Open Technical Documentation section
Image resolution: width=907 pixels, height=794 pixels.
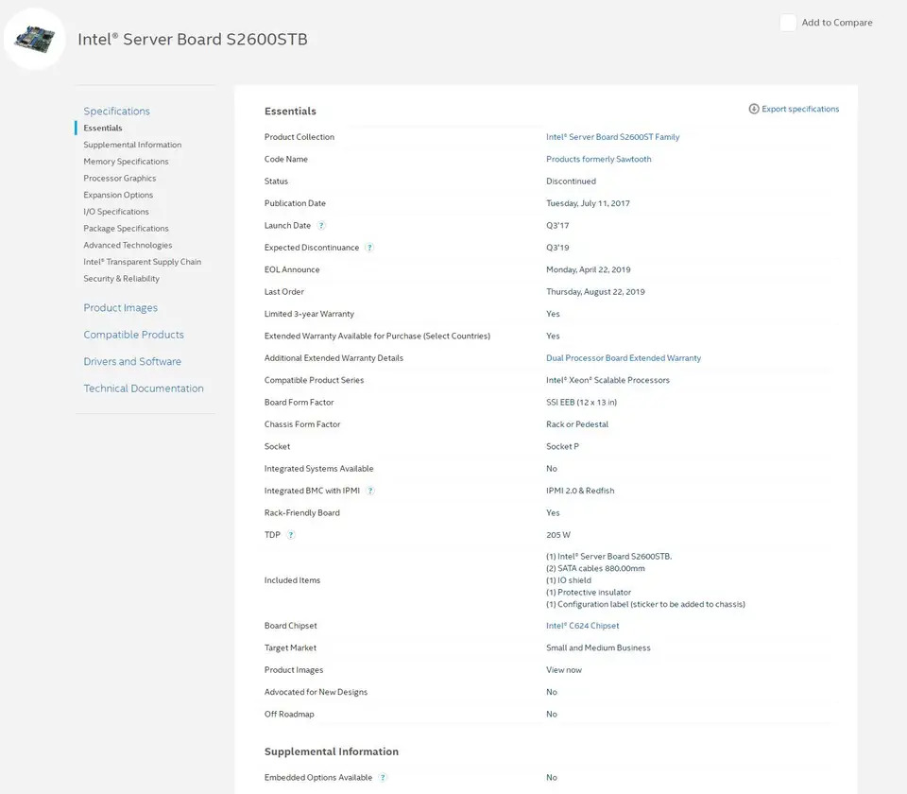coord(144,388)
